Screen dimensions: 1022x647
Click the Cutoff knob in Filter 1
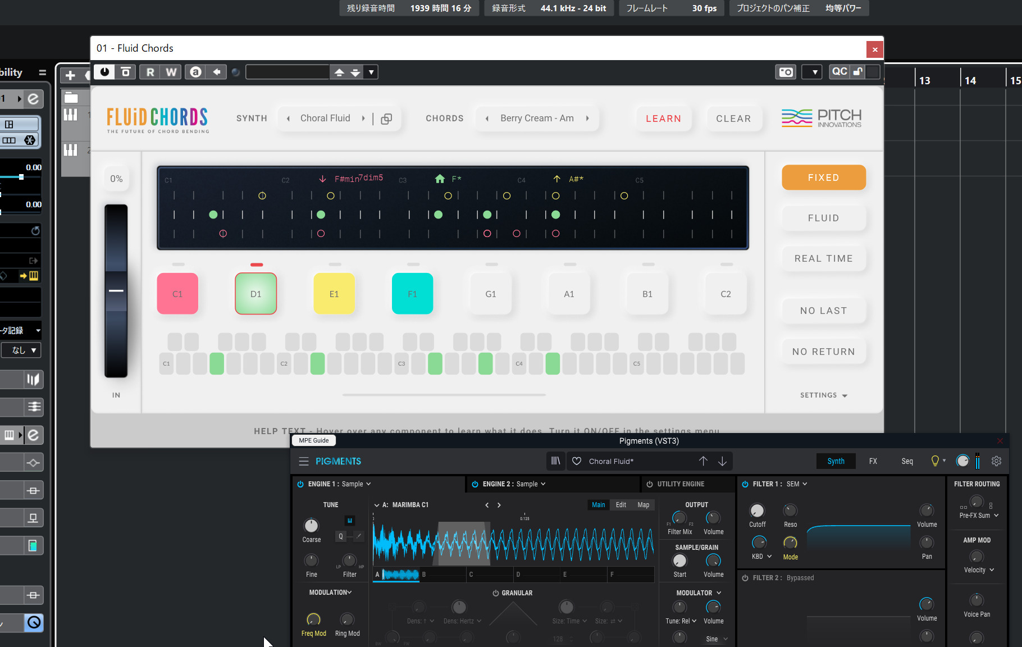757,511
